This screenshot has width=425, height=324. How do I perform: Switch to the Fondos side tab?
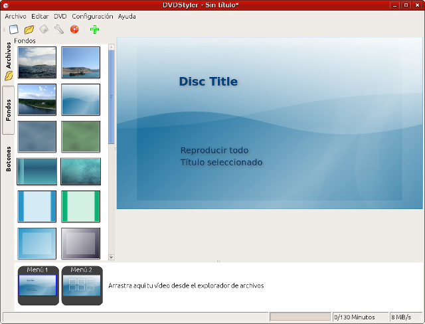9,110
